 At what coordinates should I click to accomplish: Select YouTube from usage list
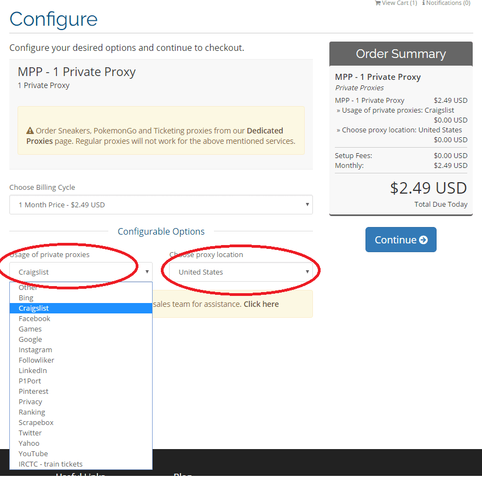tap(81, 454)
